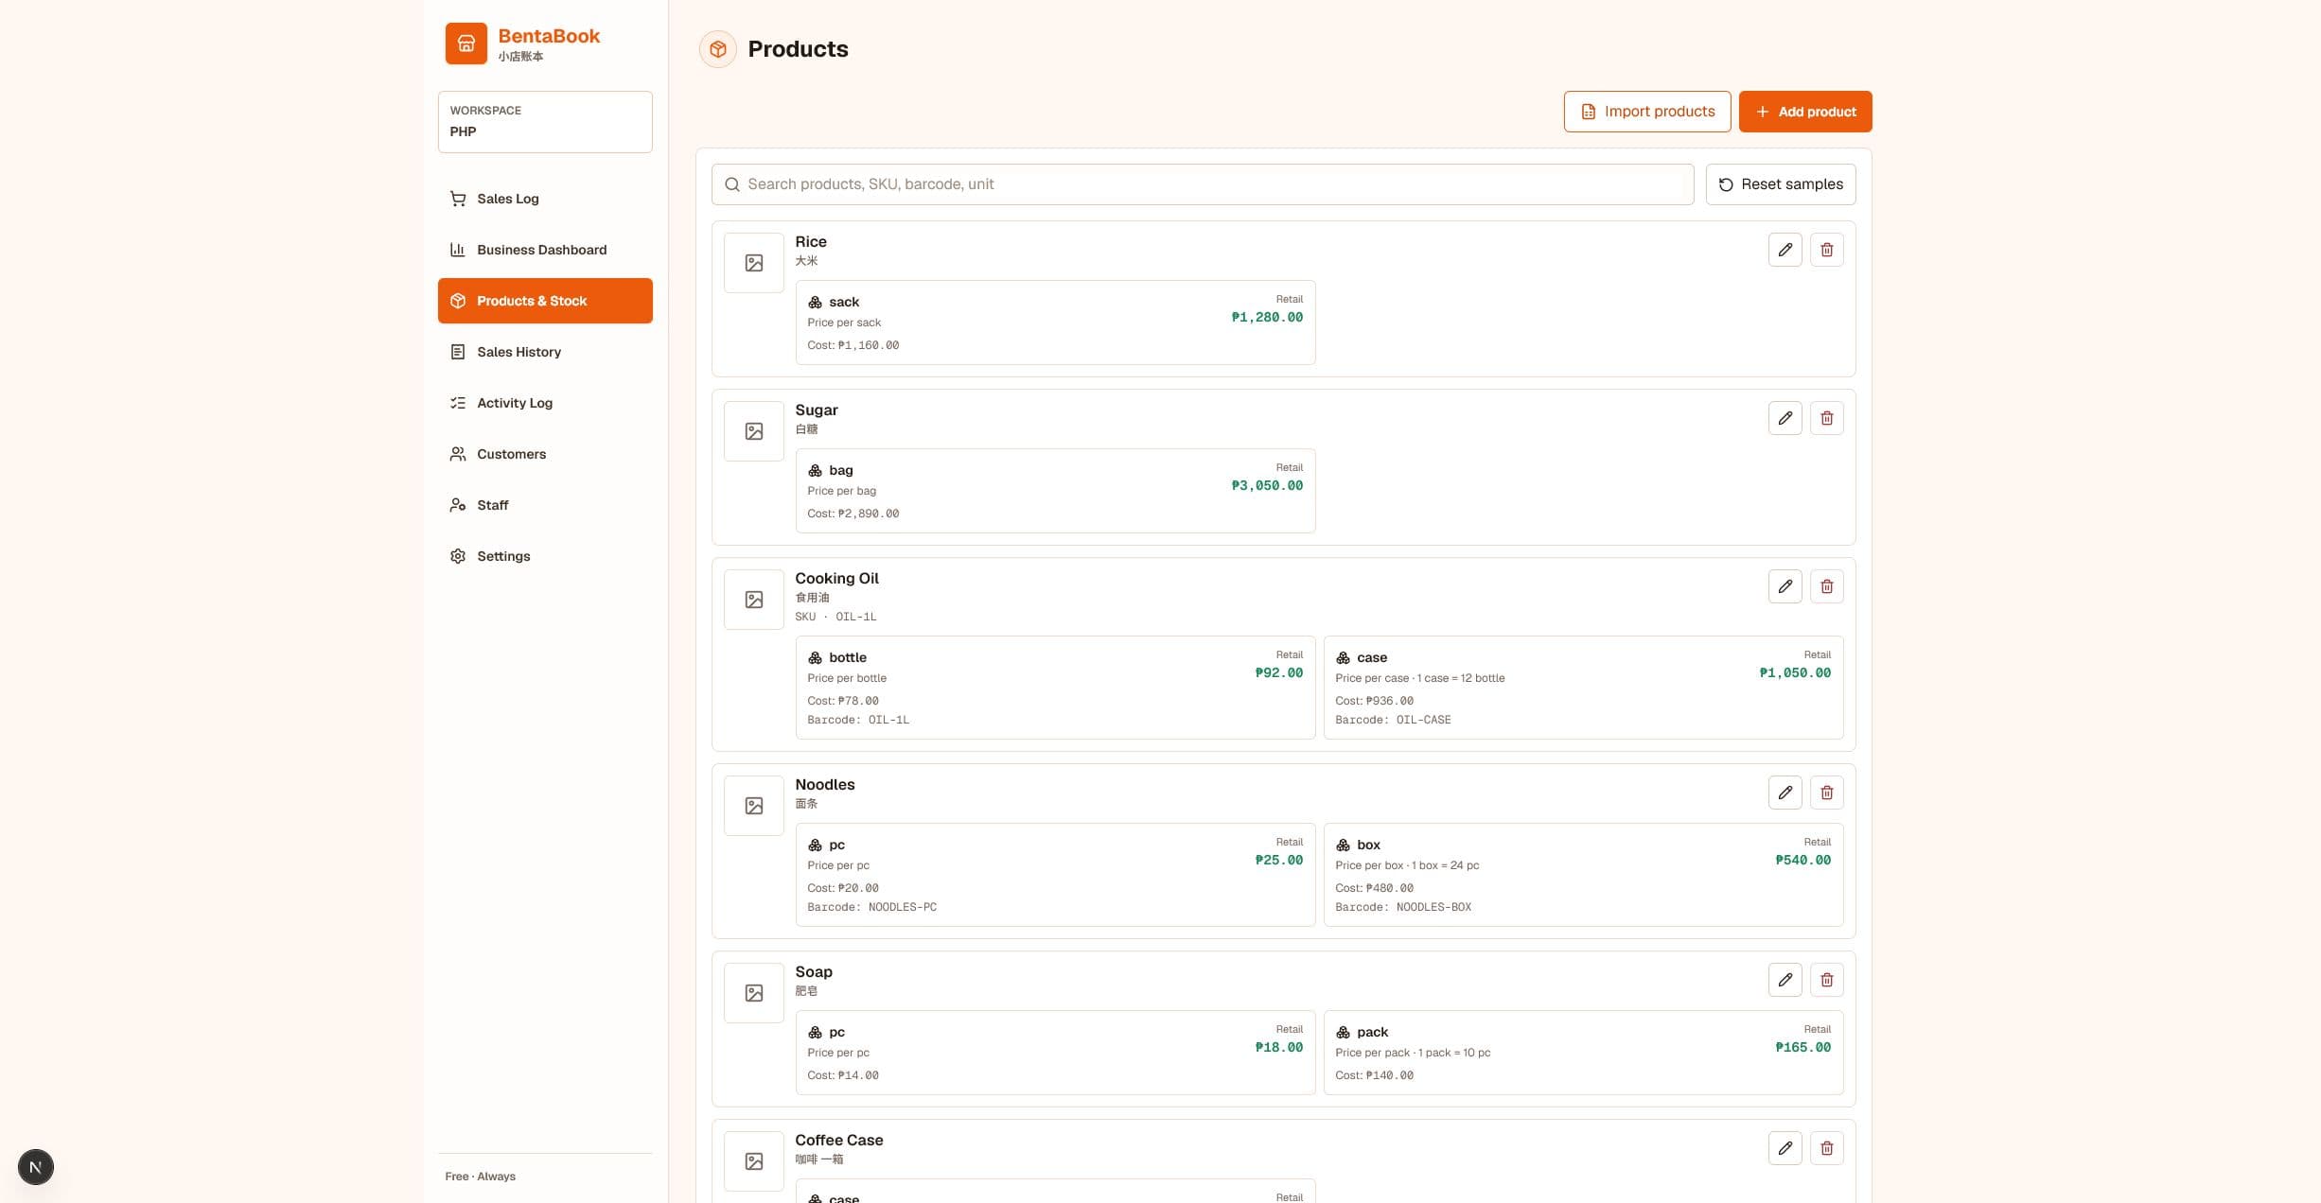2321x1203 pixels.
Task: Edit the Rice product with pencil icon
Action: coord(1785,250)
